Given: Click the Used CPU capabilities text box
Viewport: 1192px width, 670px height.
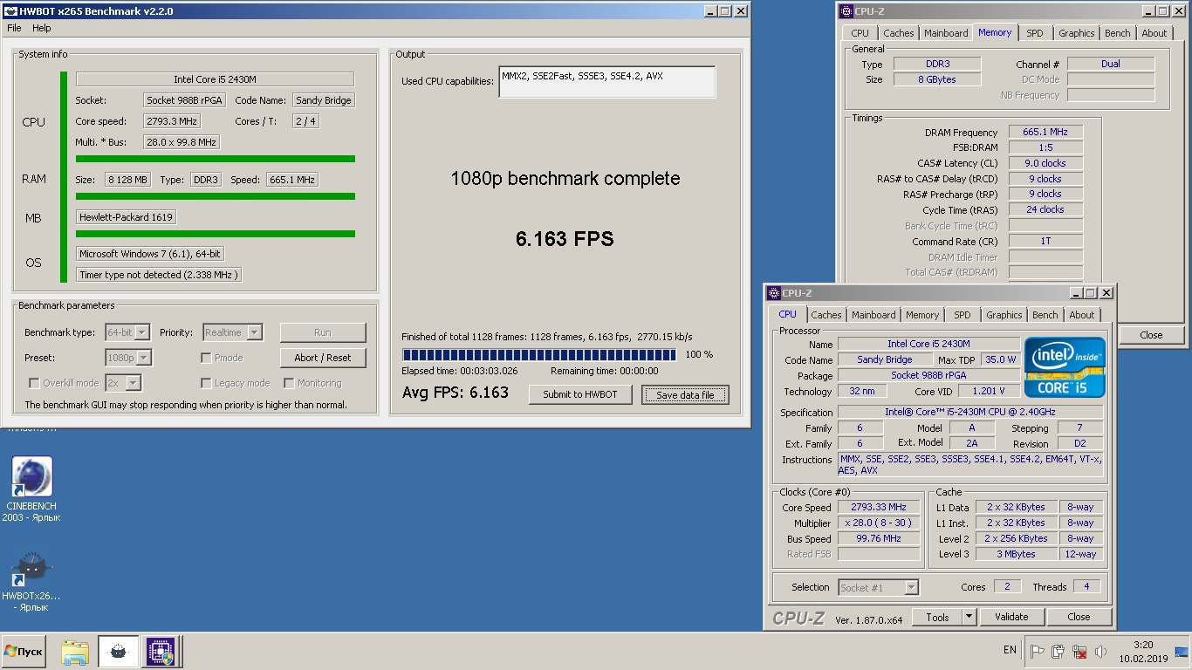Looking at the screenshot, I should pos(607,82).
